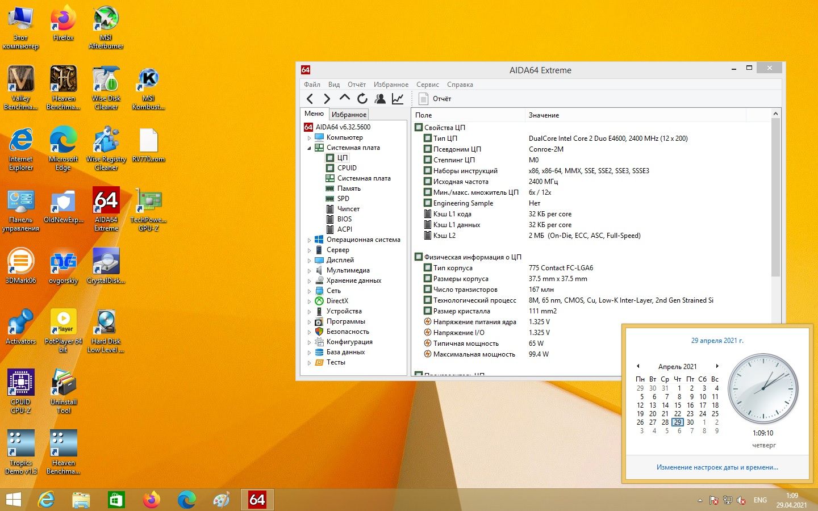Go up one level with the up arrow
818x511 pixels.
click(344, 98)
